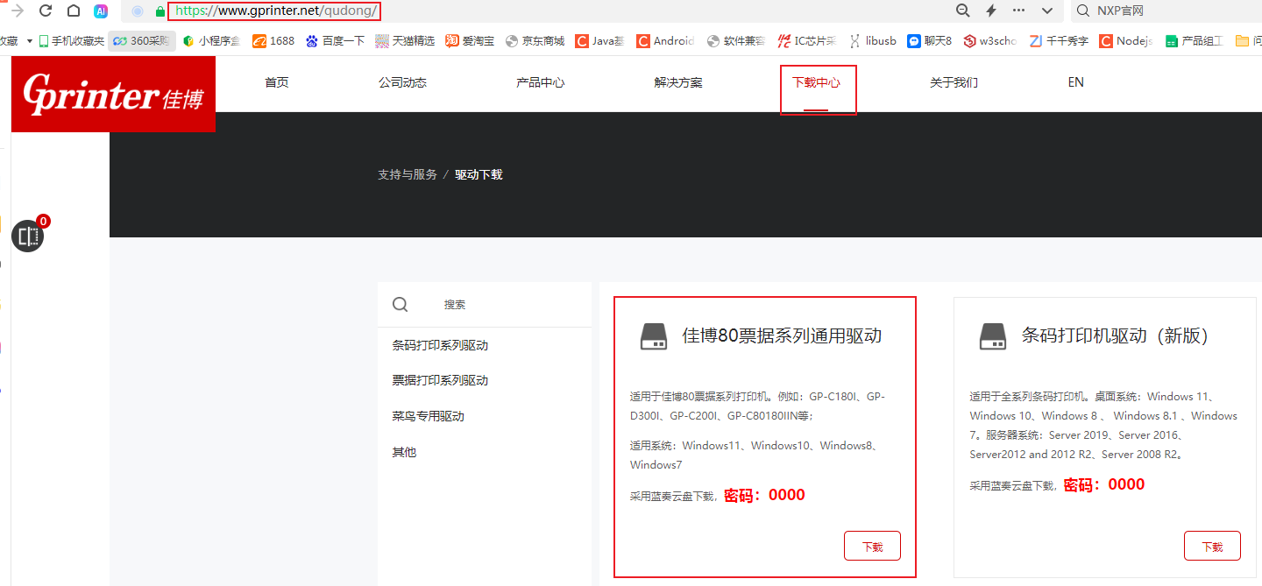This screenshot has width=1262, height=586.
Task: Click the Gprinter 佳博 logo
Action: point(113,94)
